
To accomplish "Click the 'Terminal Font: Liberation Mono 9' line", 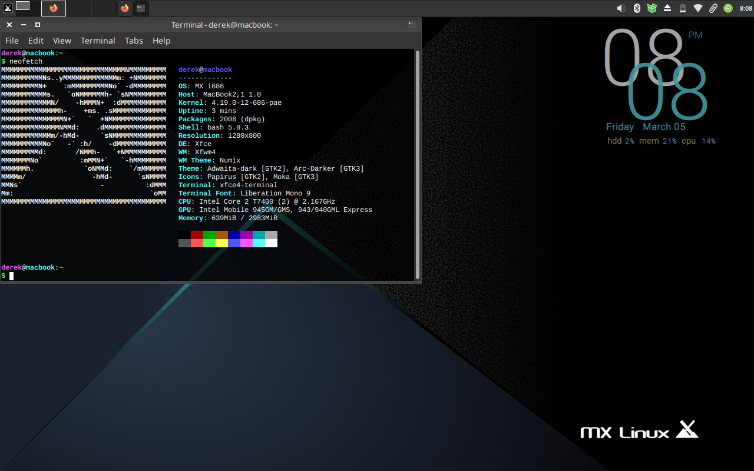I will coord(244,193).
